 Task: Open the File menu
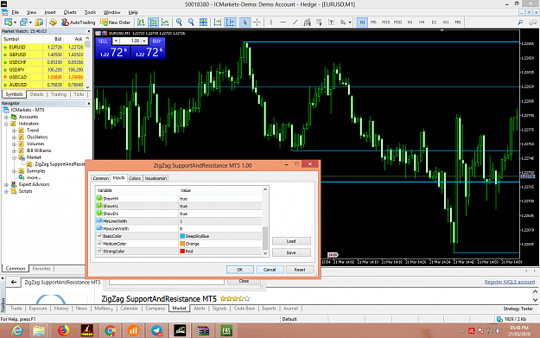(16, 12)
